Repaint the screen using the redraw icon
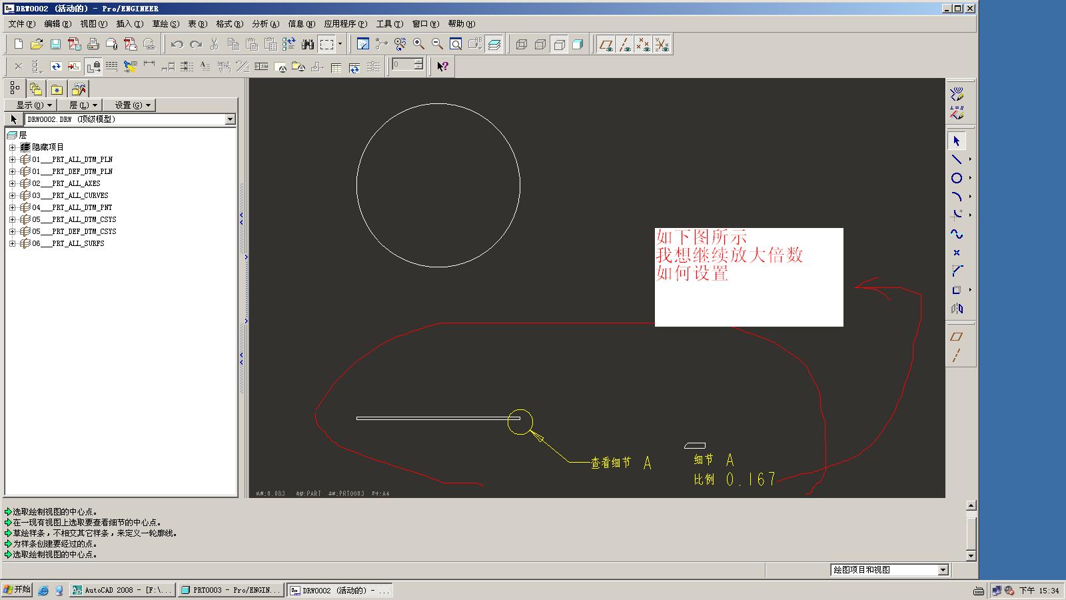The width and height of the screenshot is (1066, 600). click(x=363, y=45)
